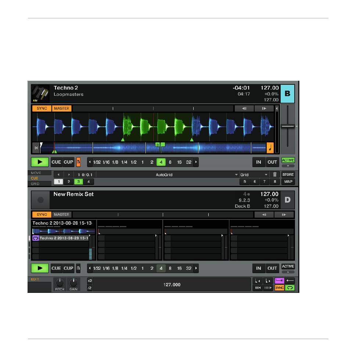The width and height of the screenshot is (349, 349).
Task: Click Techno 2 album art thumbnail
Action: 40,94
